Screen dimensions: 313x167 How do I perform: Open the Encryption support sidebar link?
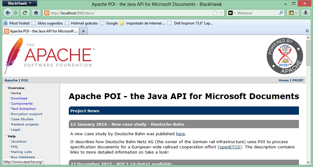(27, 114)
